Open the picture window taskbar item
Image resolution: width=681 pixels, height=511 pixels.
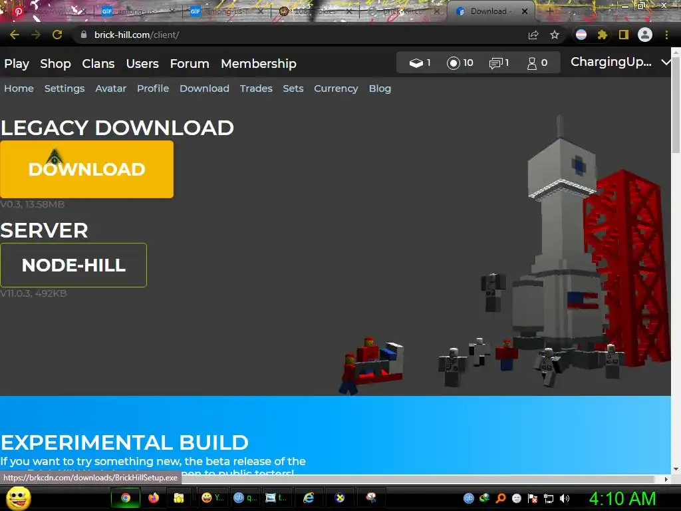(276, 498)
